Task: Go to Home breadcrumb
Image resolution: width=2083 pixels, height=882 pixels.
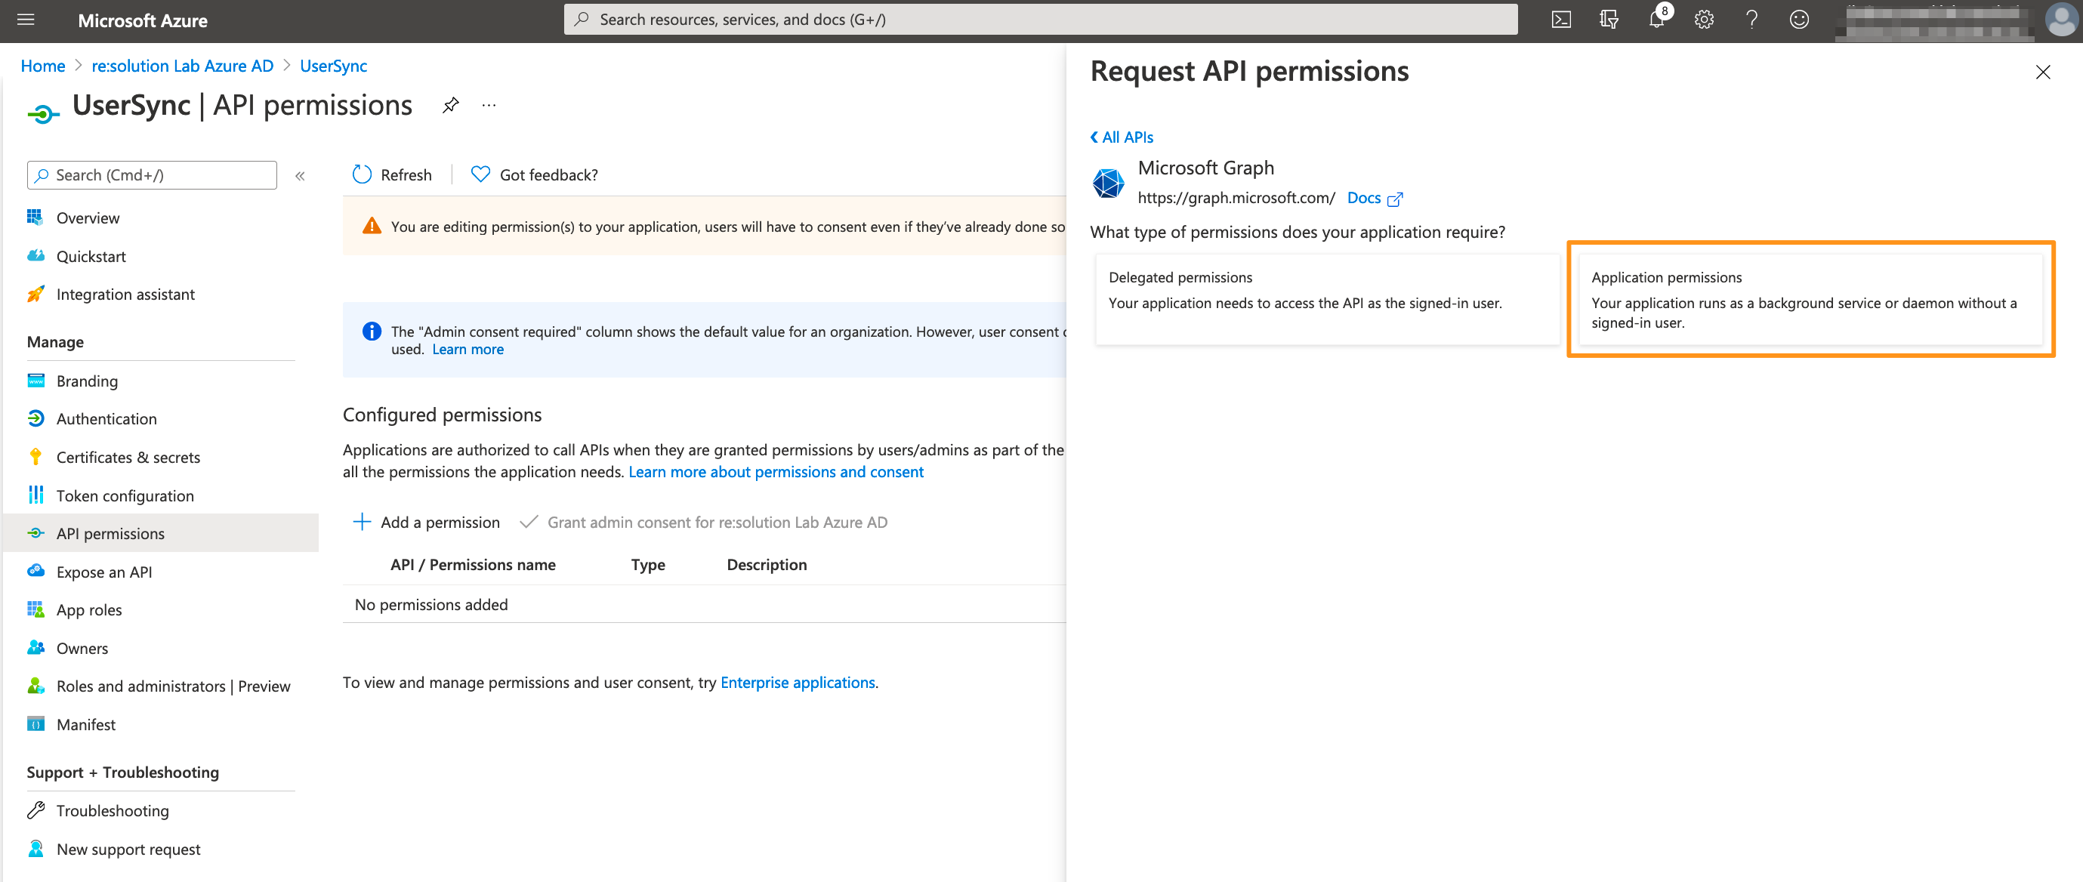Action: pyautogui.click(x=42, y=66)
